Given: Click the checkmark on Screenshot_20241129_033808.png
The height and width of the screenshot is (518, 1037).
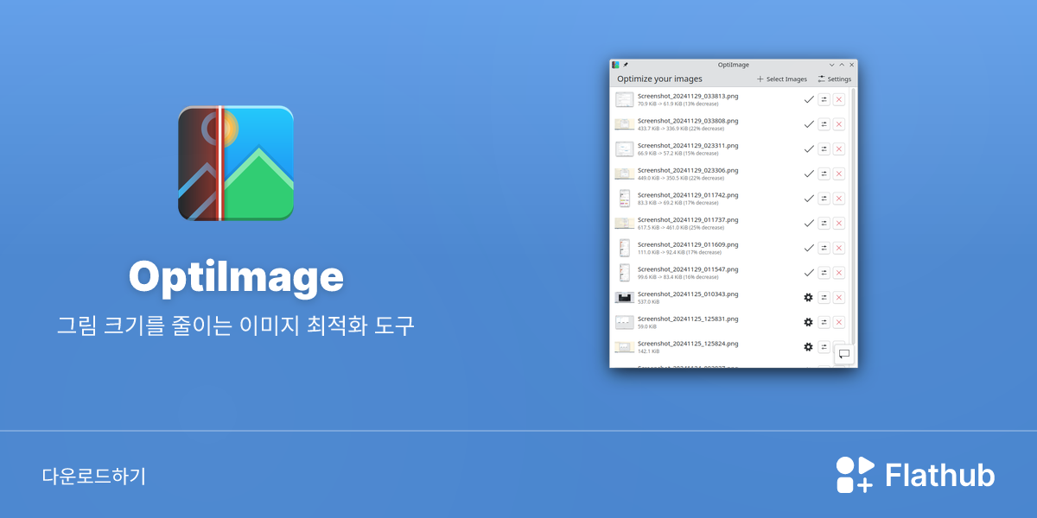Looking at the screenshot, I should point(809,124).
